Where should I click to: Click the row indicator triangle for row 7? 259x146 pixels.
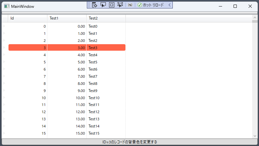[4, 76]
